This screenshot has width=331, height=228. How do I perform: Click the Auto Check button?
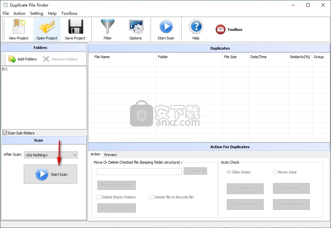tap(245, 189)
